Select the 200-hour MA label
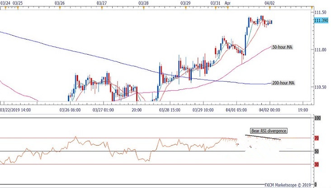The image size is (331, 188). coord(284,83)
